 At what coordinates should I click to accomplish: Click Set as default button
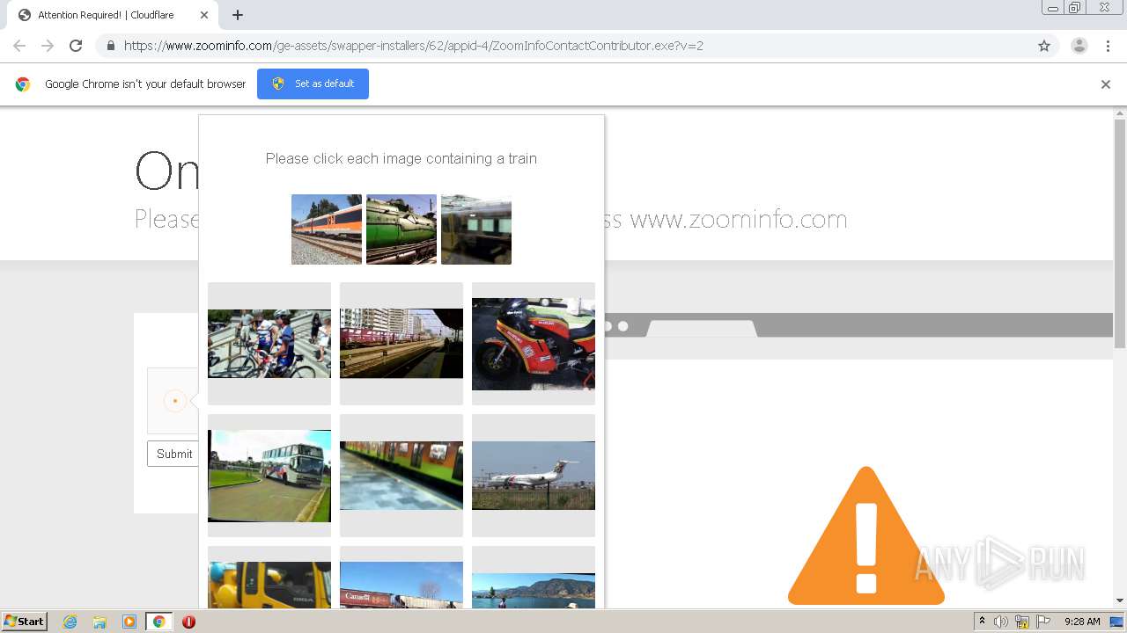313,84
